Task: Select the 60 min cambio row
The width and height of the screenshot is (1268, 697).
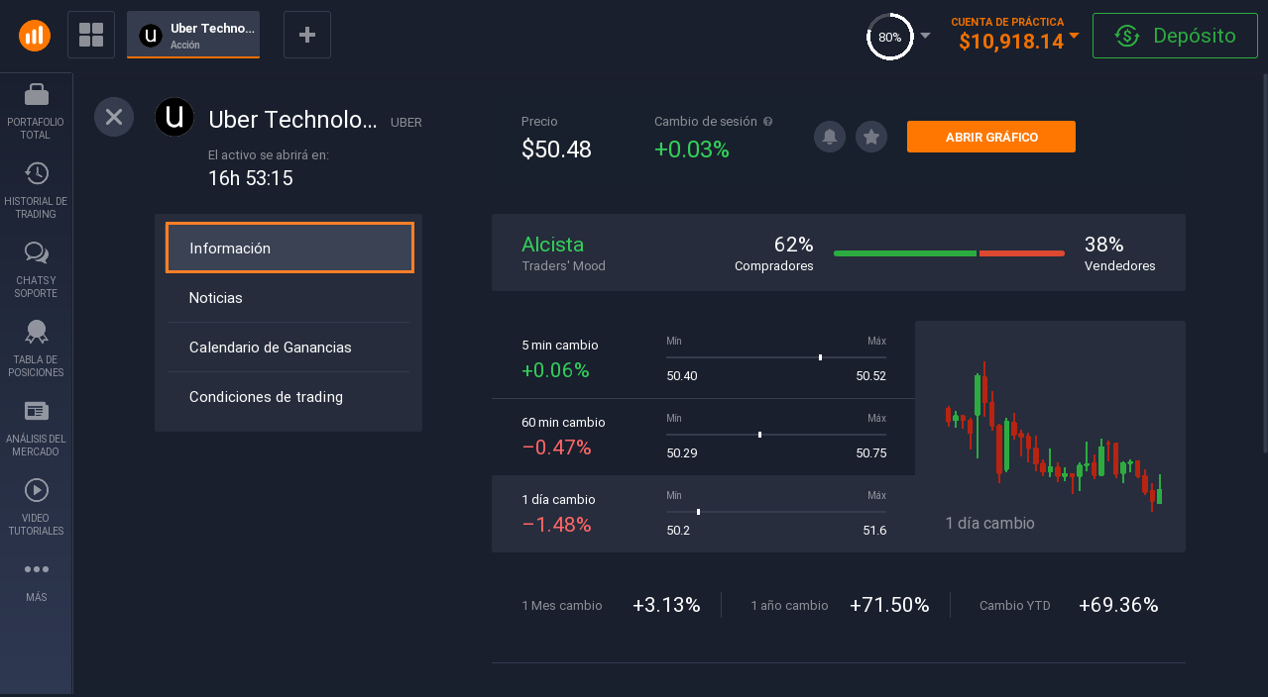Action: (x=703, y=437)
